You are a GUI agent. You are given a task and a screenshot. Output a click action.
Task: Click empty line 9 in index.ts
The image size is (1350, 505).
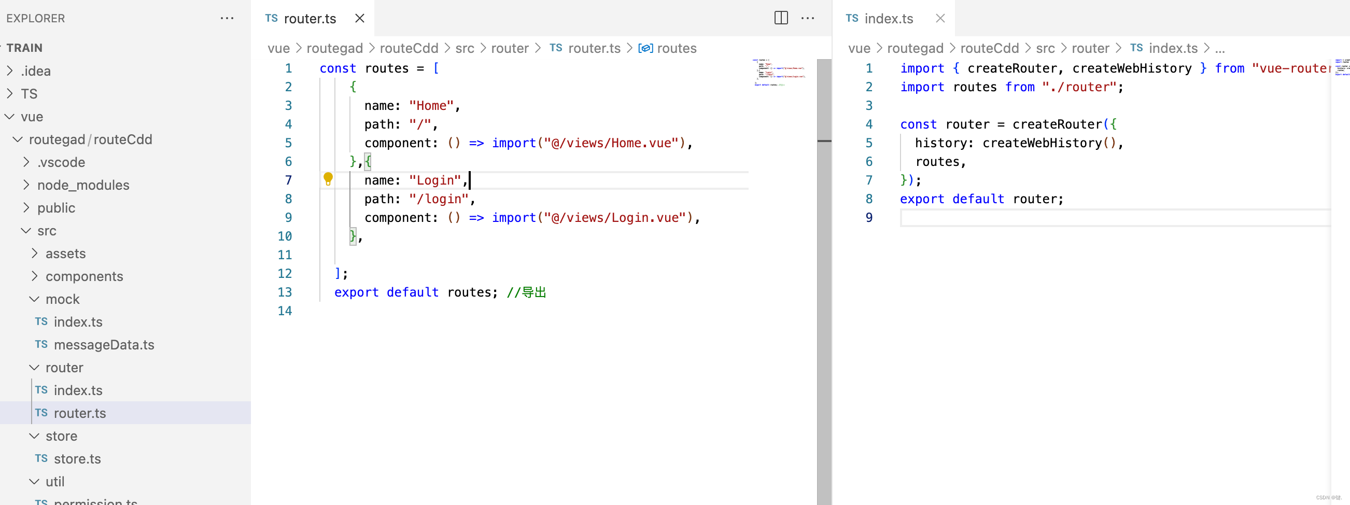pos(1115,217)
